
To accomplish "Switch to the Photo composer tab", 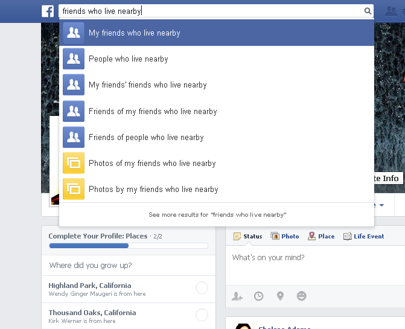I will tap(285, 236).
